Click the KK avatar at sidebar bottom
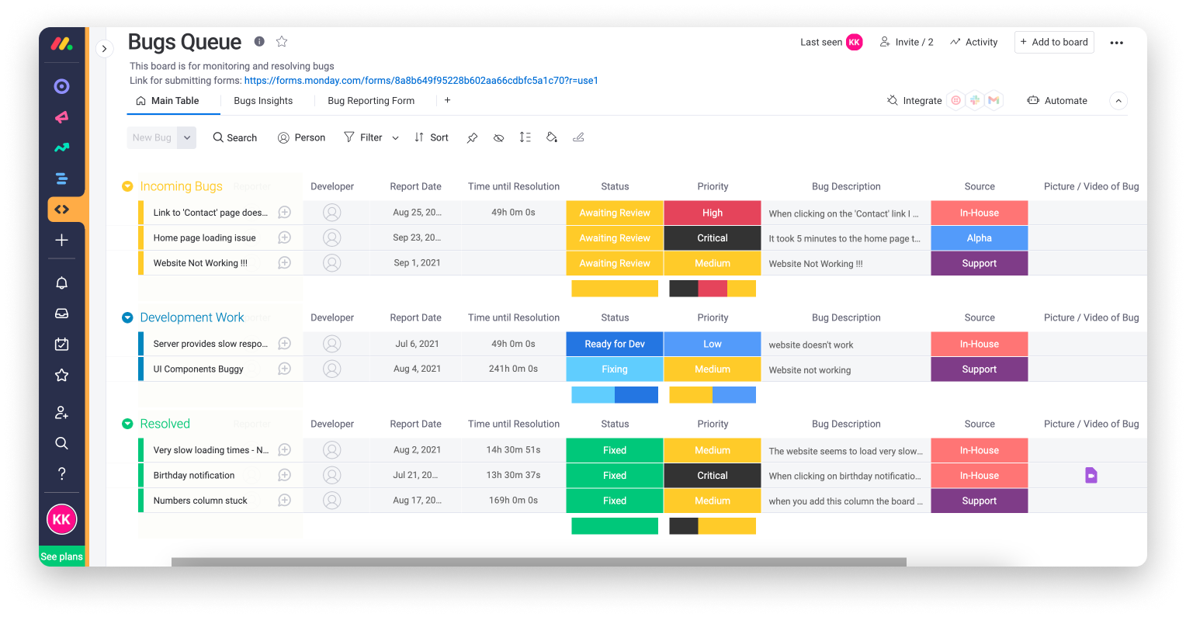The image size is (1186, 617). click(x=61, y=519)
